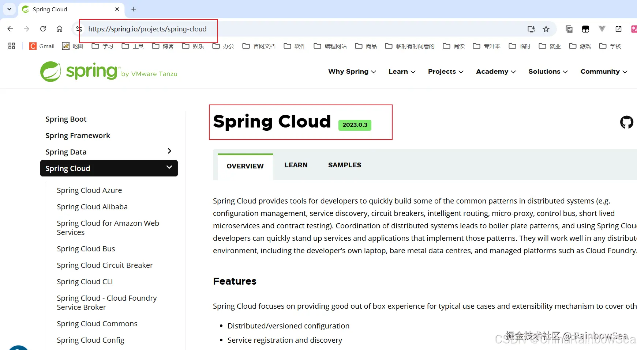Open 阅读 bookmark folder

tap(454, 46)
